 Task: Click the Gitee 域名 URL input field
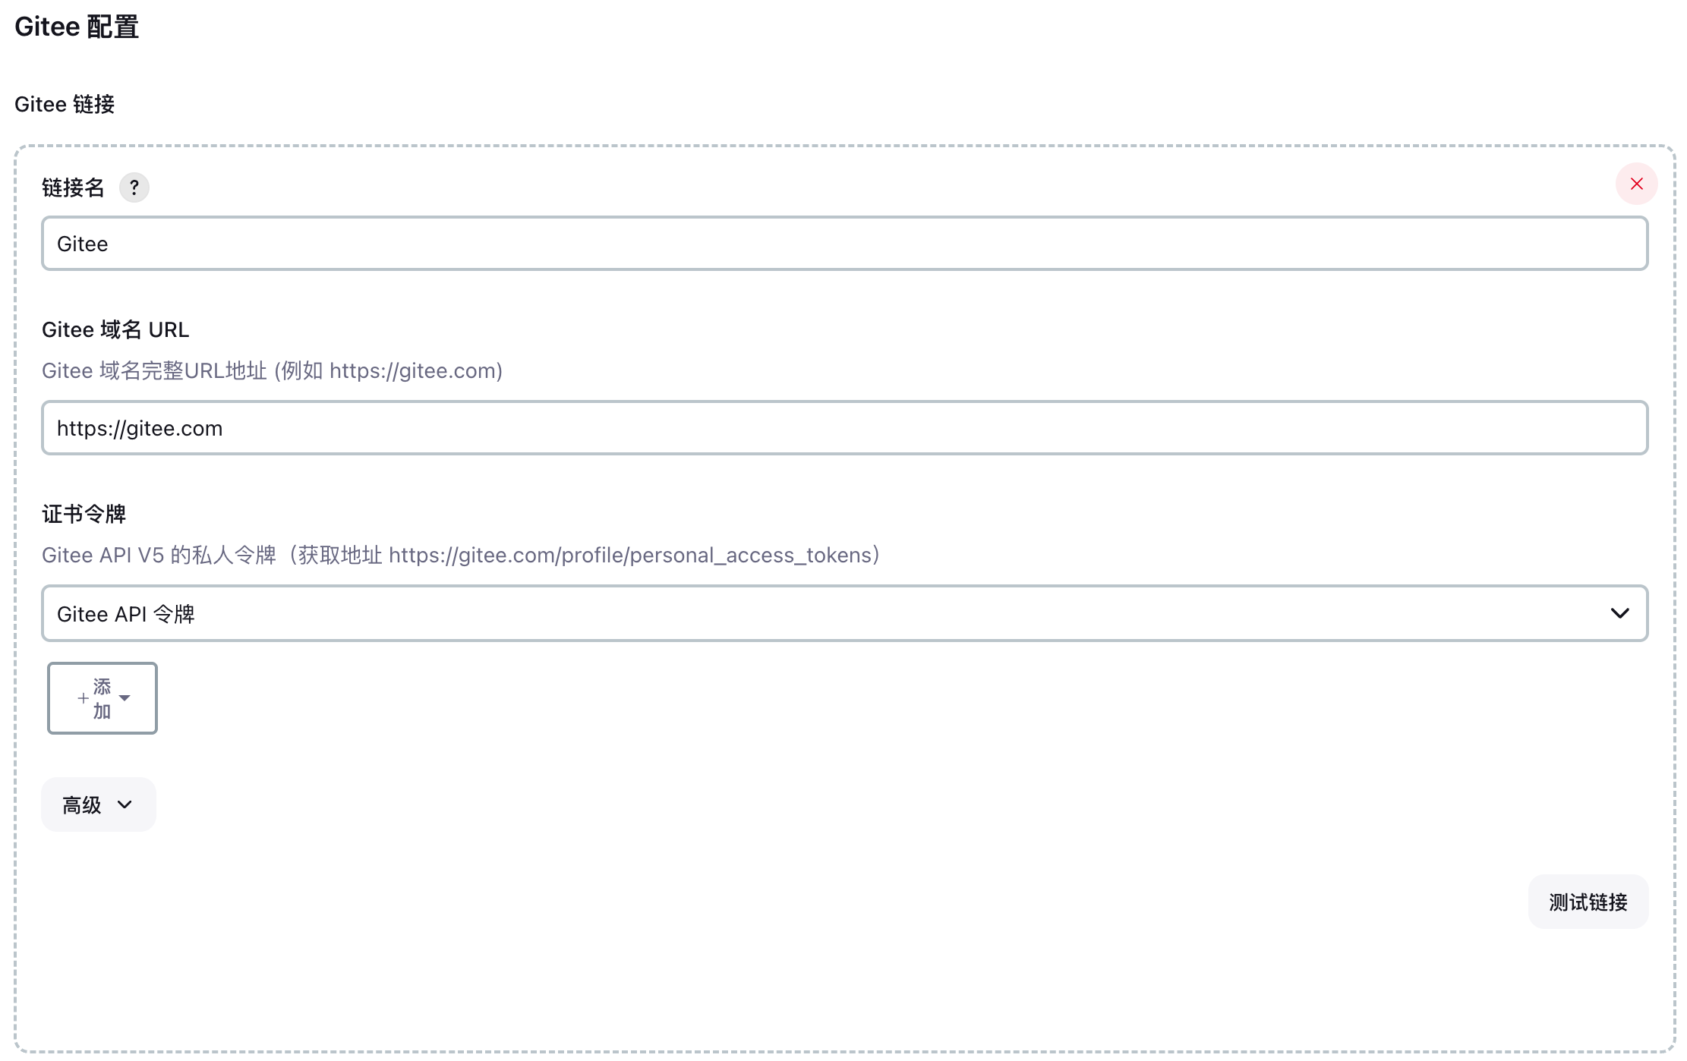tap(844, 428)
